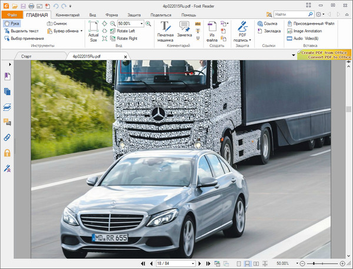Image resolution: width=353 pixels, height=269 pixels.
Task: Click the Actual Size button
Action: tap(94, 32)
